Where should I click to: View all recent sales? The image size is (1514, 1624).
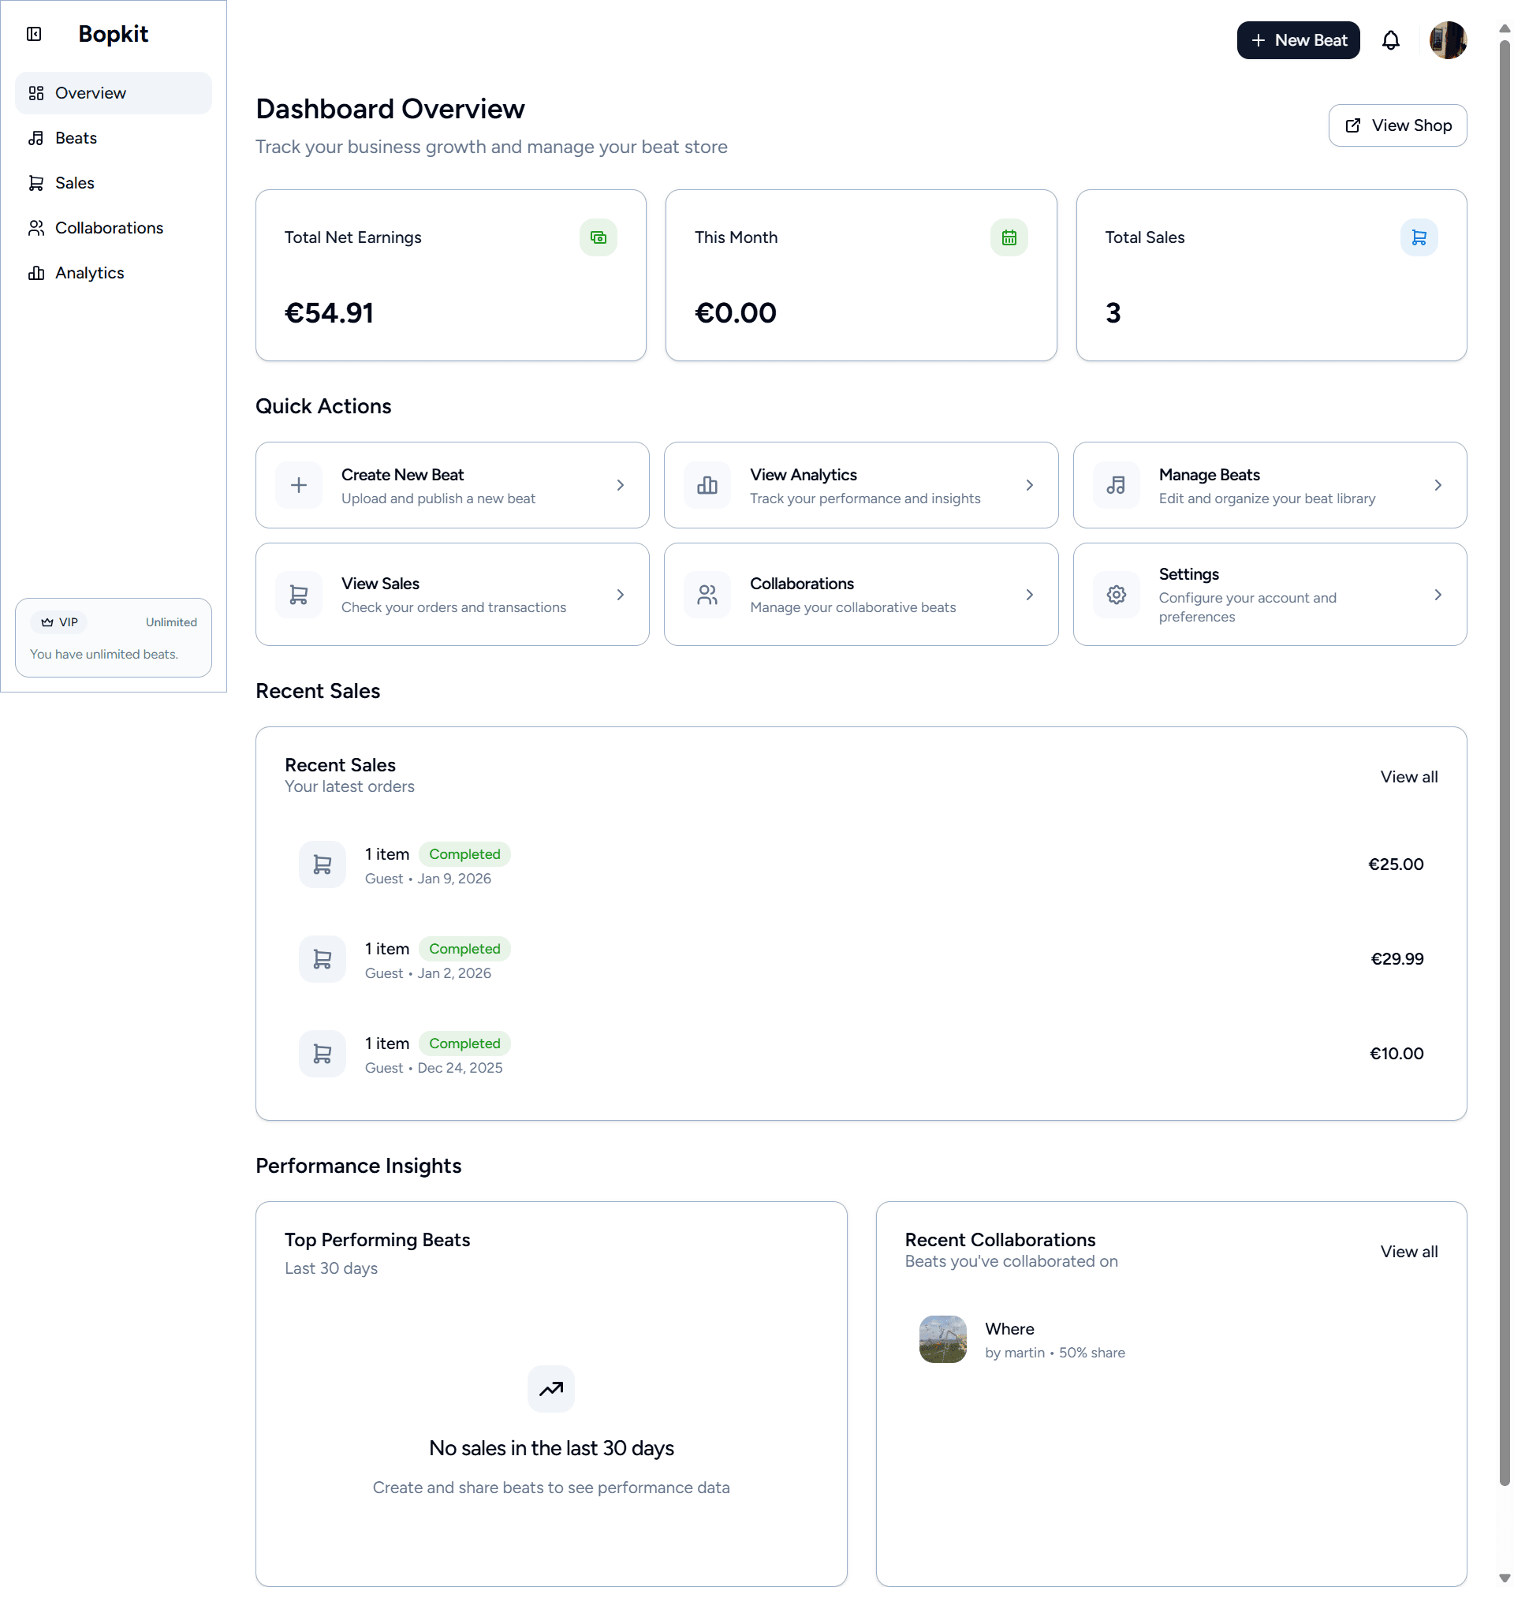[1408, 776]
